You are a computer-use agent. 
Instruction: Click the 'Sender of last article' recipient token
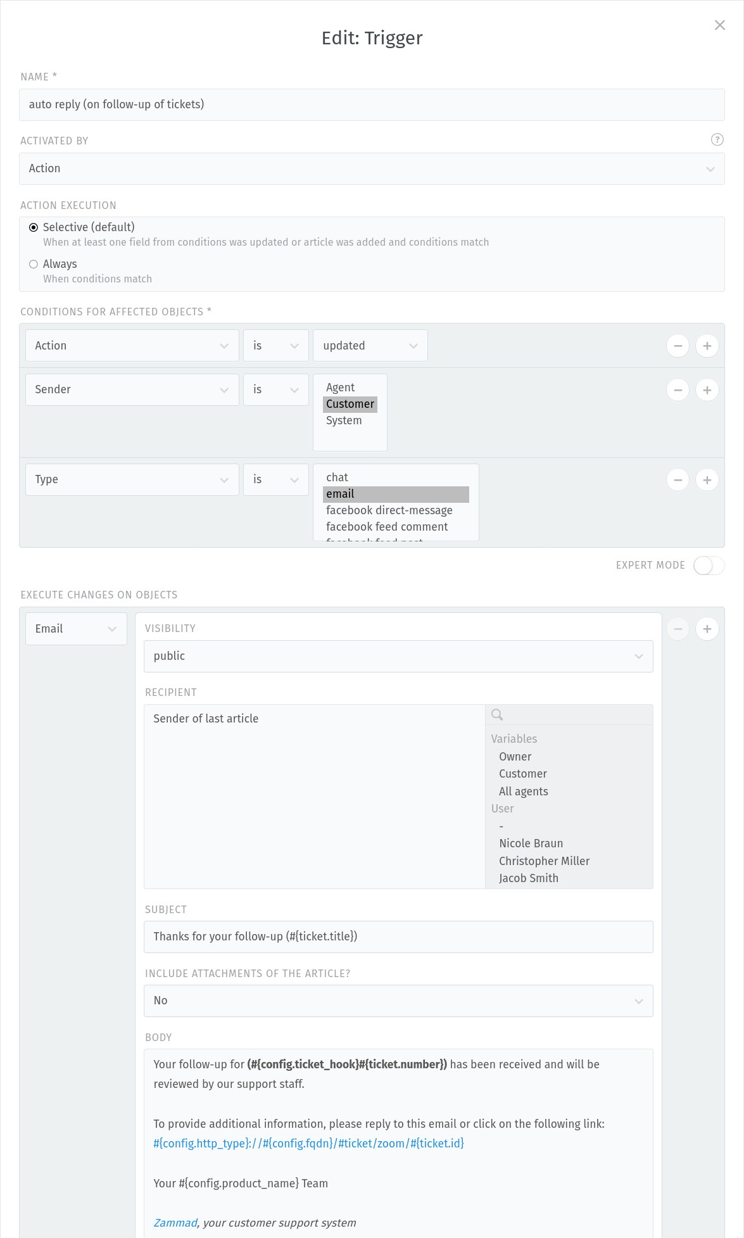coord(206,719)
